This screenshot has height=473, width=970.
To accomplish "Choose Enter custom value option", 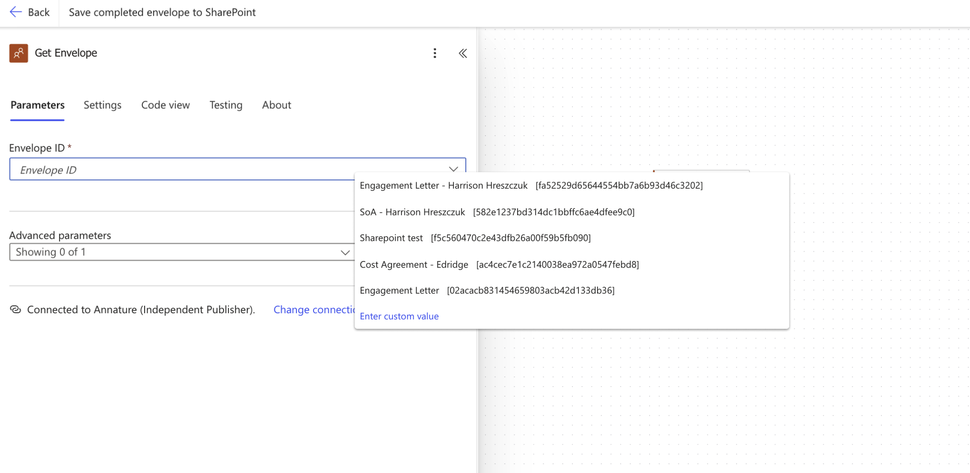I will [x=399, y=316].
